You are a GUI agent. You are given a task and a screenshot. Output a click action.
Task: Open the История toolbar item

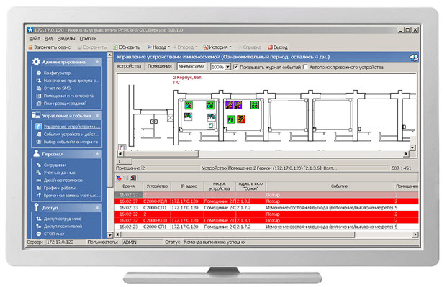point(217,47)
